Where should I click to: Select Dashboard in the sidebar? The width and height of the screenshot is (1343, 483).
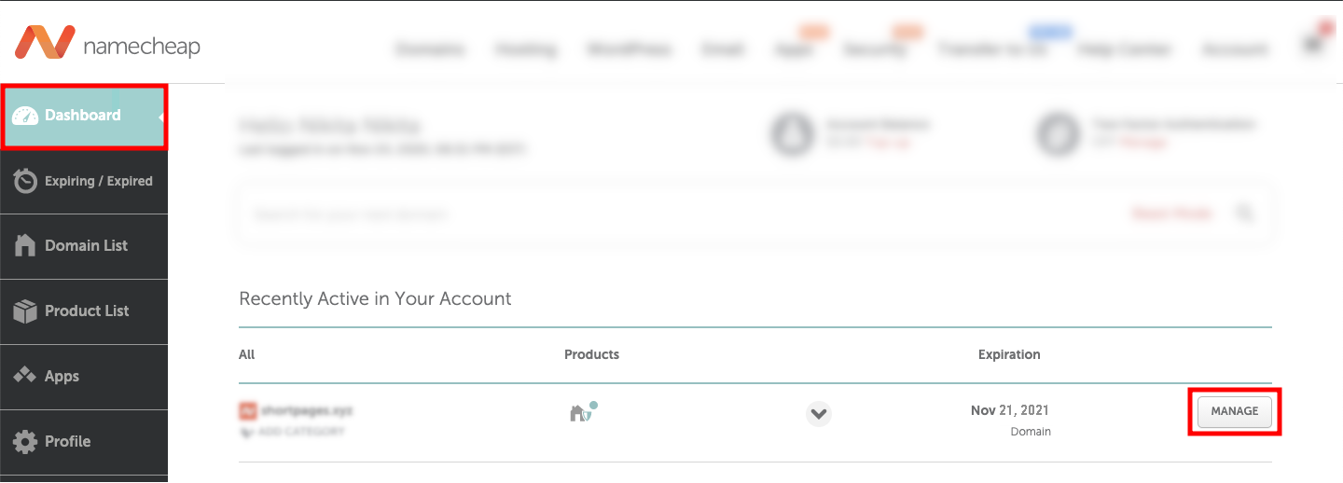point(84,116)
